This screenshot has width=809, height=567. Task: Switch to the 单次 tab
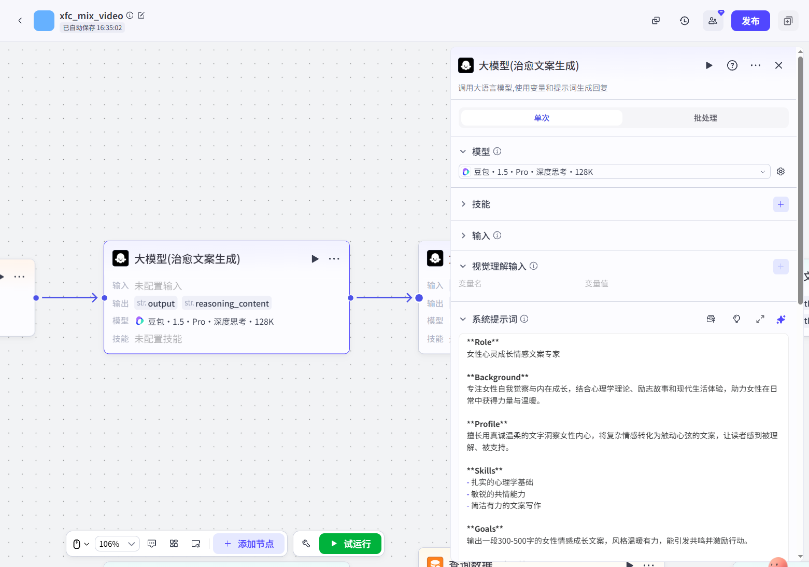pyautogui.click(x=542, y=118)
